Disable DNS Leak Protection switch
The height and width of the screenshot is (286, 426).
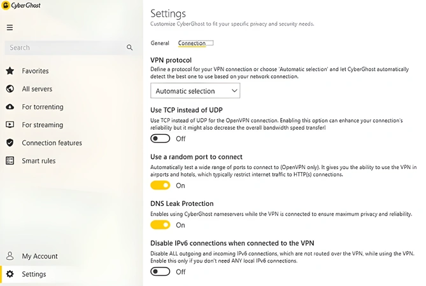pyautogui.click(x=160, y=225)
